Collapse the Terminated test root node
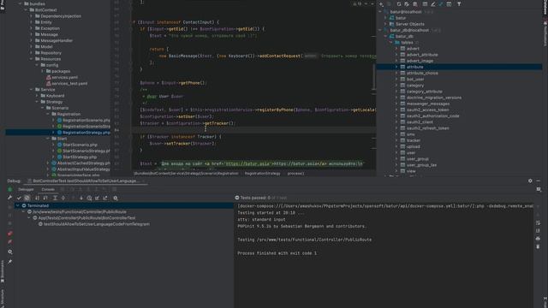This screenshot has height=308, width=548. pos(17,205)
